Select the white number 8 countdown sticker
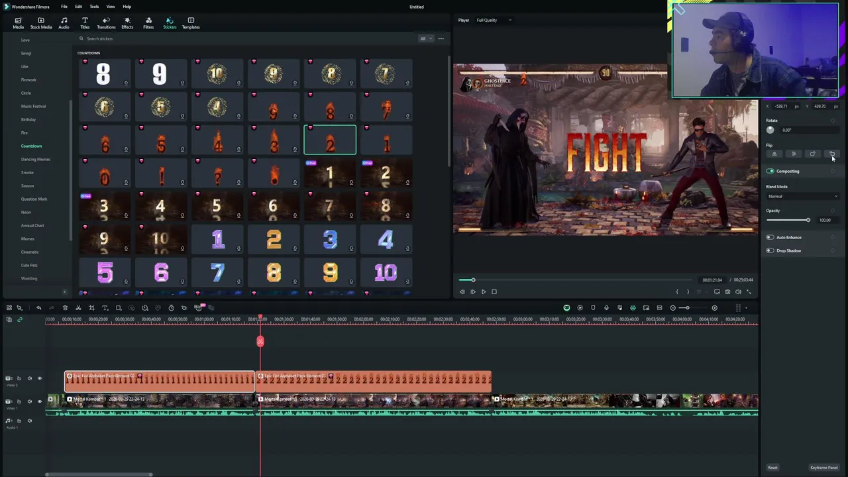The width and height of the screenshot is (848, 477). [x=103, y=73]
